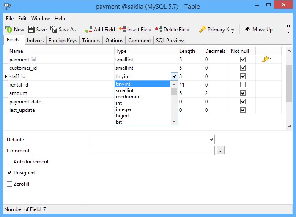This screenshot has width=296, height=217.
Task: Click the Comment ellipsis button
Action: coord(220,151)
